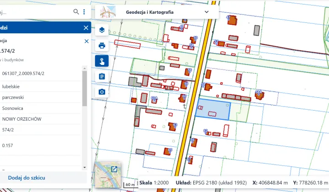Click scrollbar down arrow in info panel

coord(85,167)
